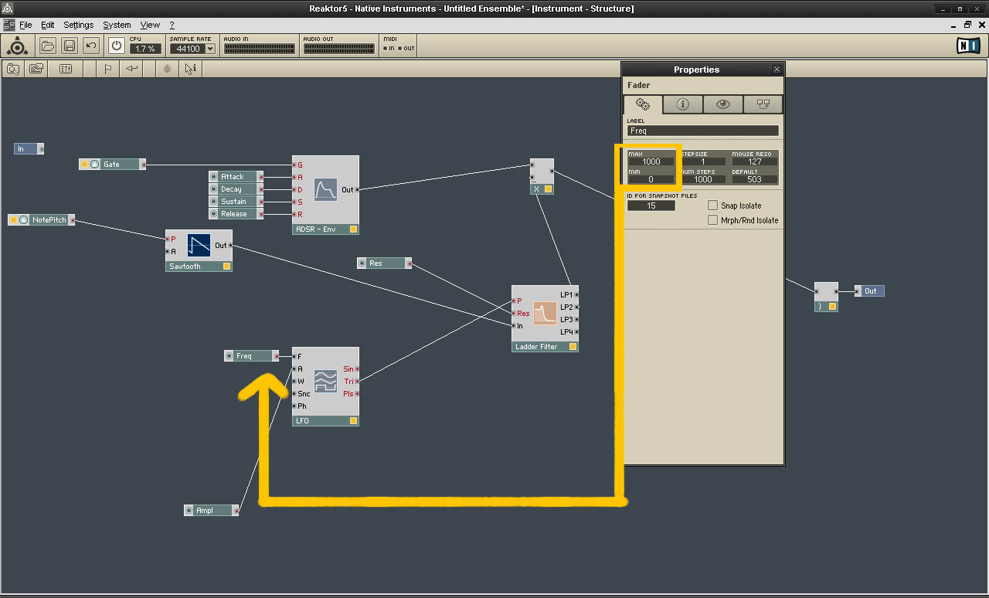Click the Max value field showing 1000

(651, 161)
